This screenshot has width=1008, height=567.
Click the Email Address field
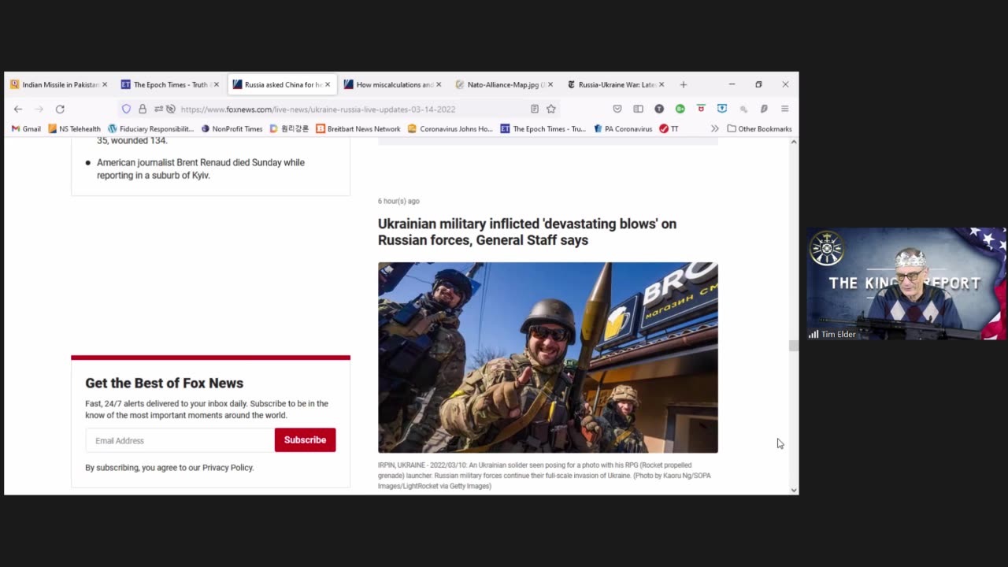click(x=180, y=440)
